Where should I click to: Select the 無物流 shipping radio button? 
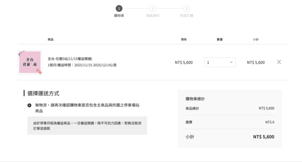coord(30,105)
